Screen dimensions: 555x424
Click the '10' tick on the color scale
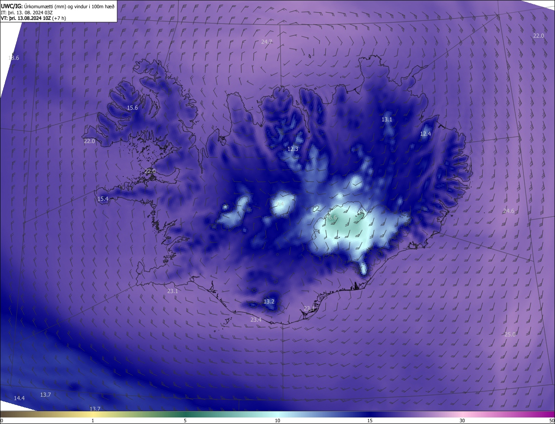277,421
